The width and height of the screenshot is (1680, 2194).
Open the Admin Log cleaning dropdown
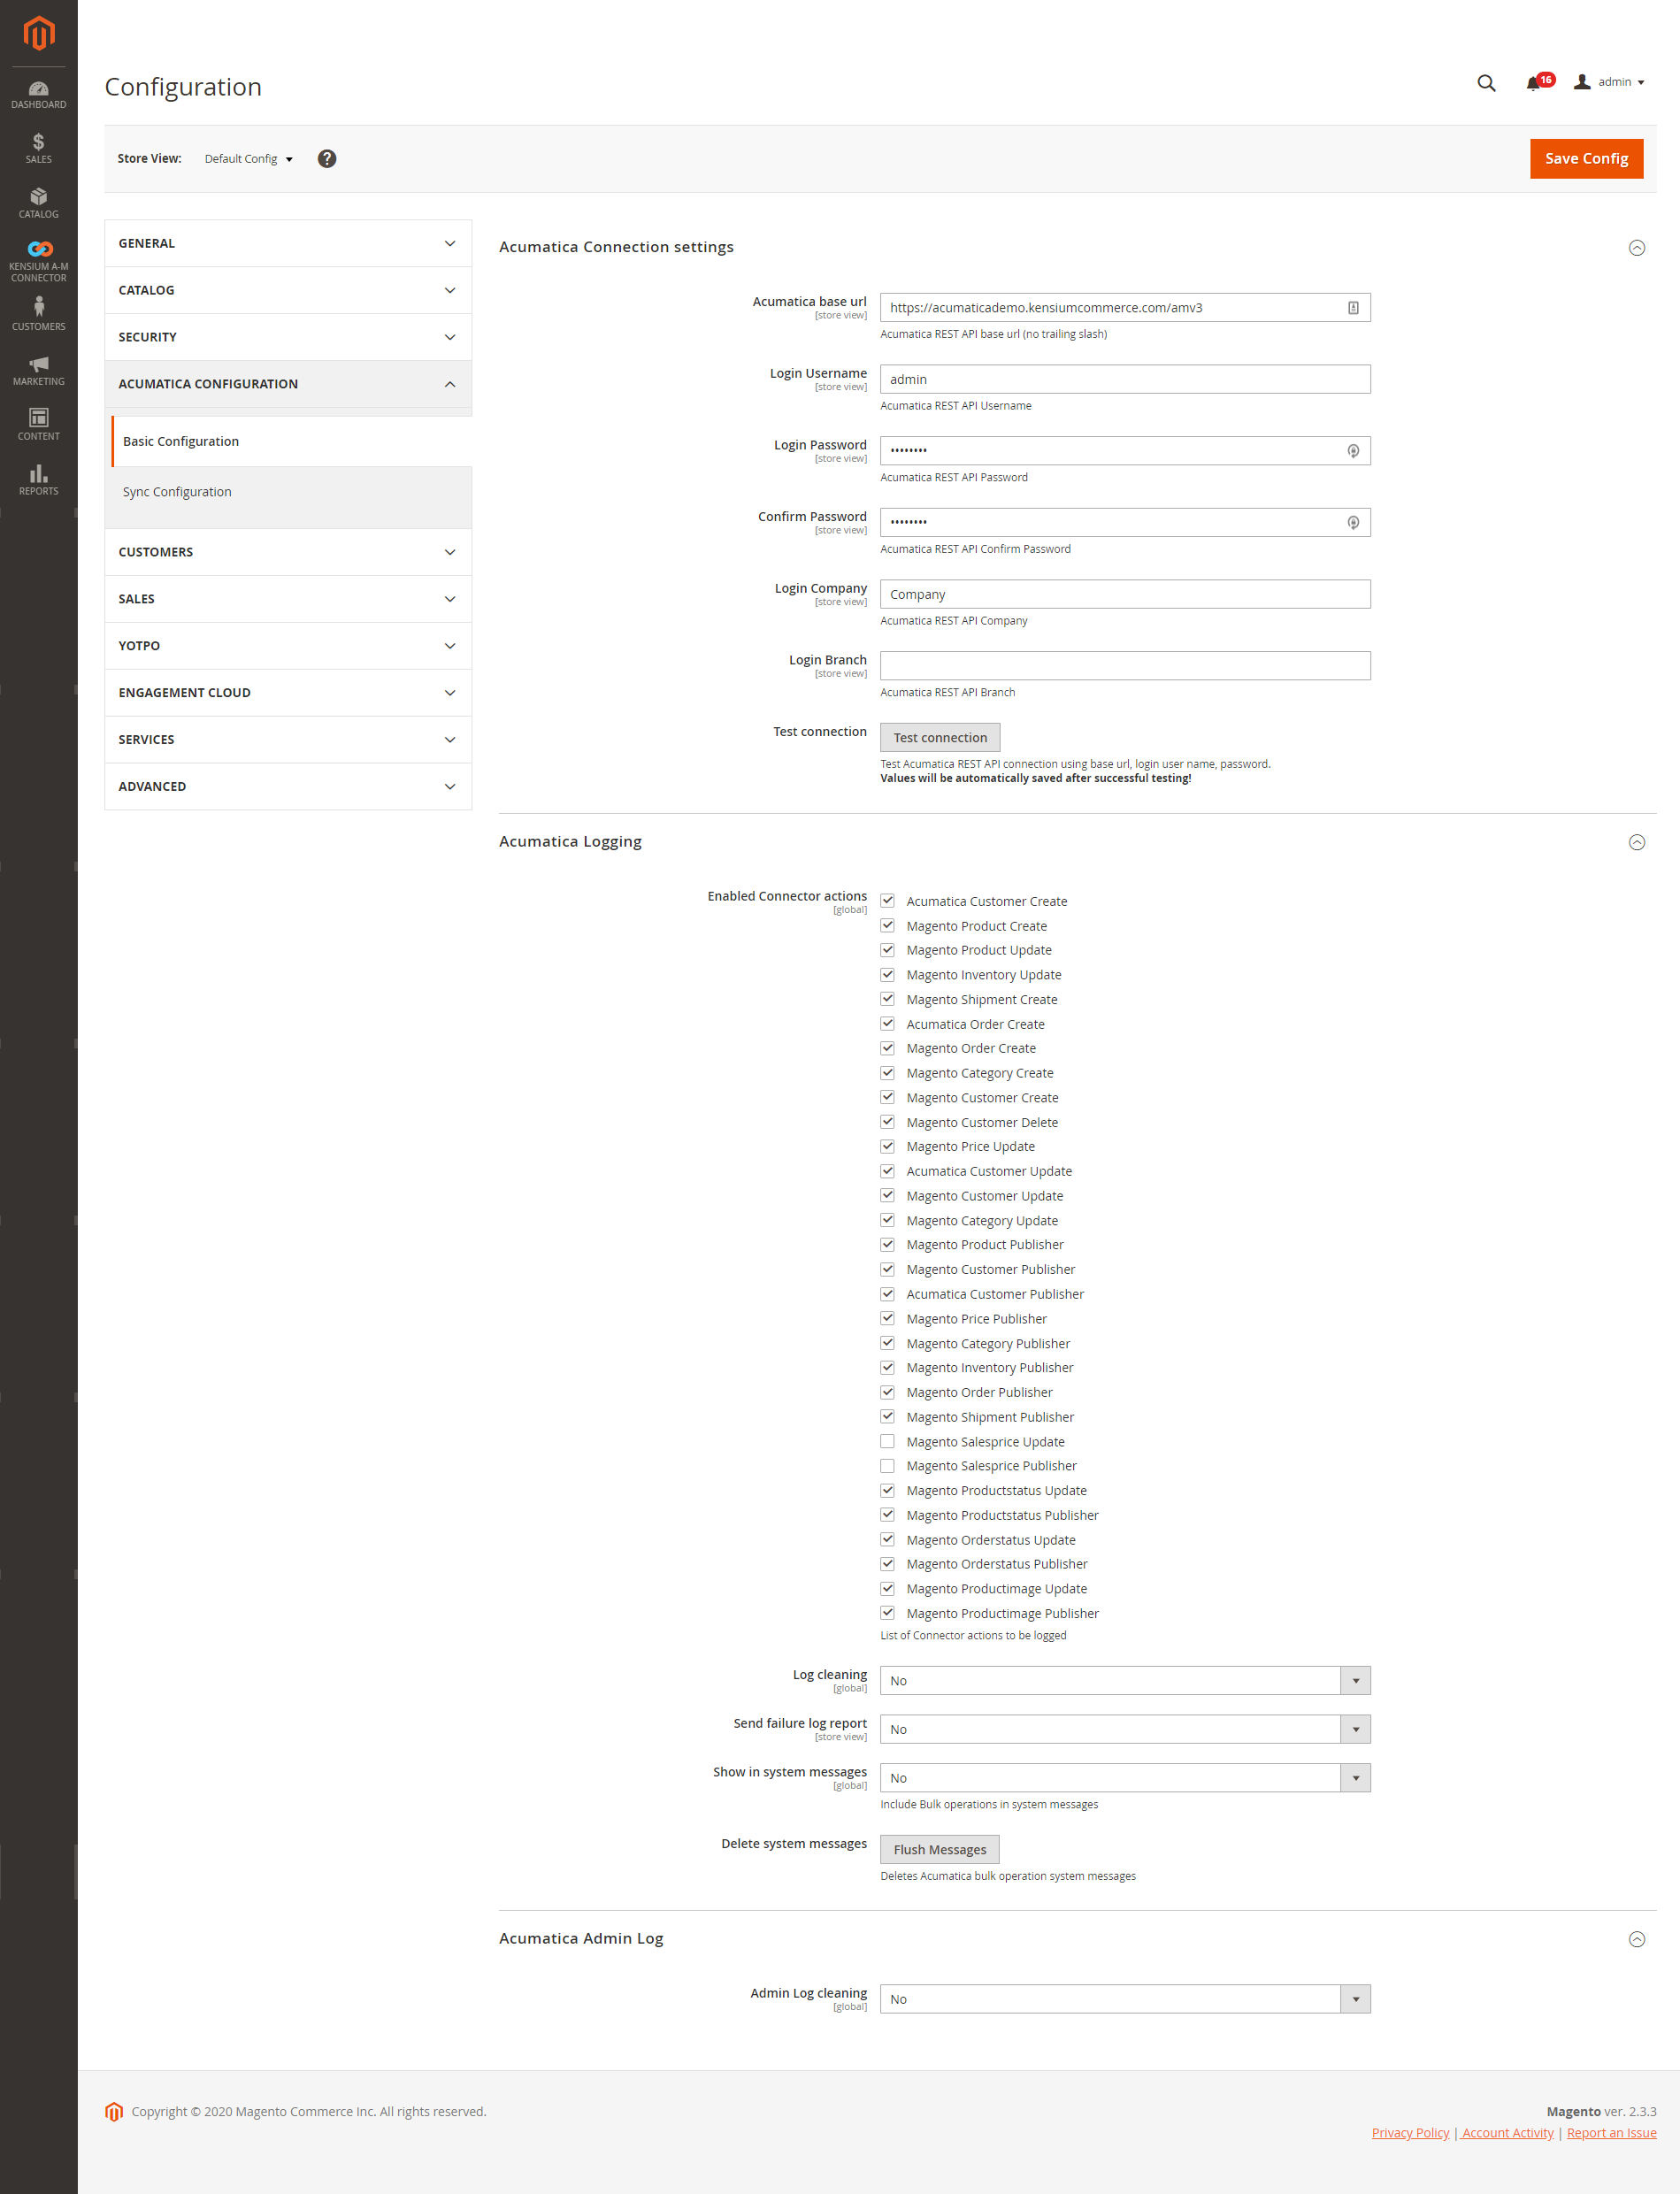(1125, 2000)
